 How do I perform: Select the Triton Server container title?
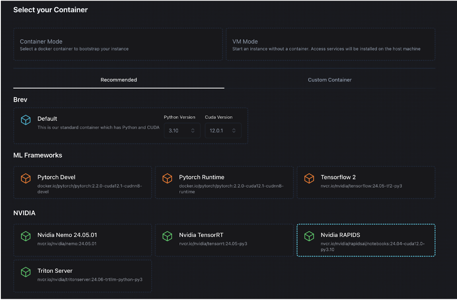[55, 271]
